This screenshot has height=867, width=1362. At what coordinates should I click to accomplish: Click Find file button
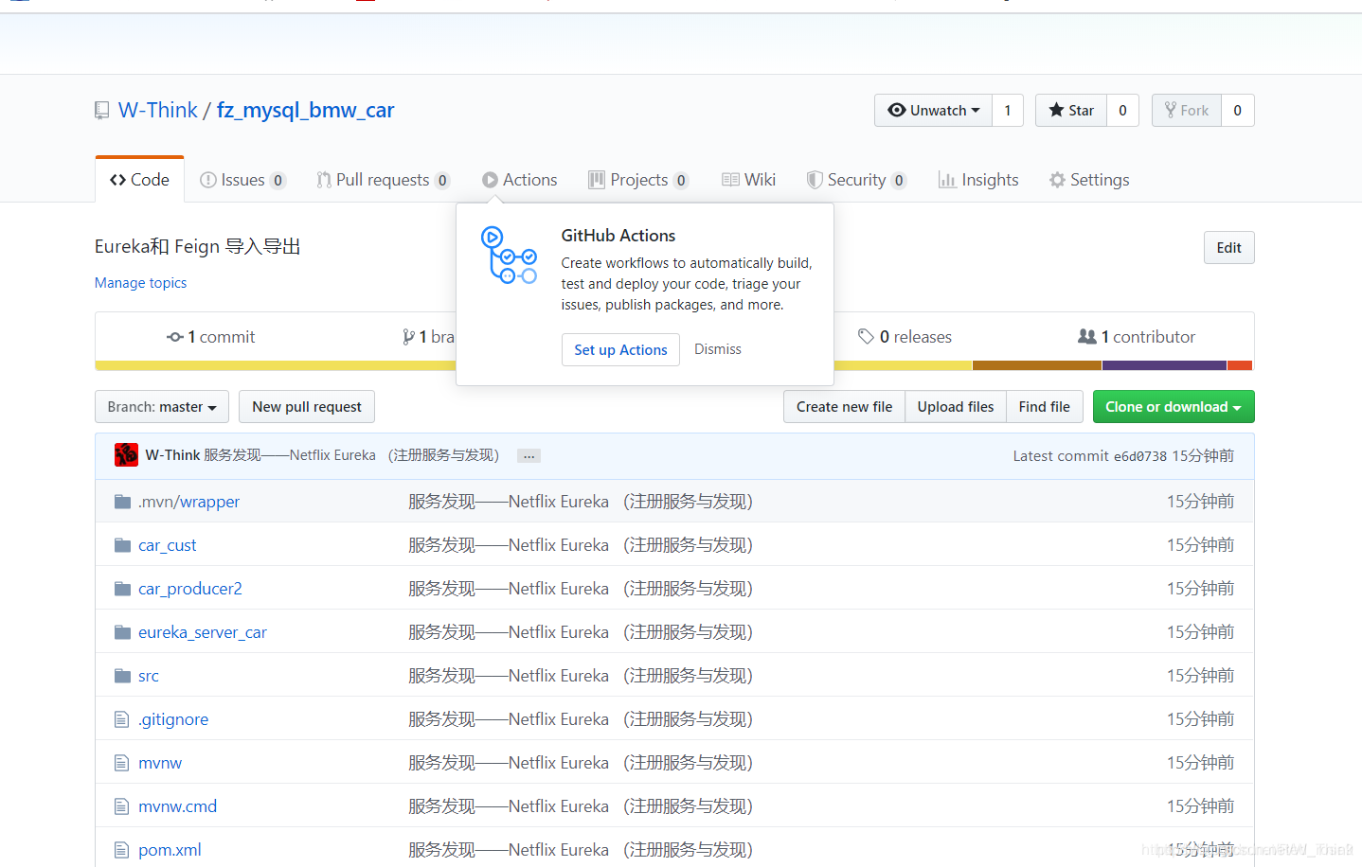point(1045,407)
